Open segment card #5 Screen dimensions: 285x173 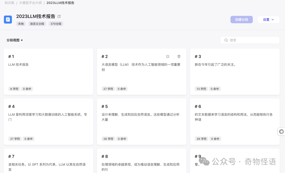142,122
